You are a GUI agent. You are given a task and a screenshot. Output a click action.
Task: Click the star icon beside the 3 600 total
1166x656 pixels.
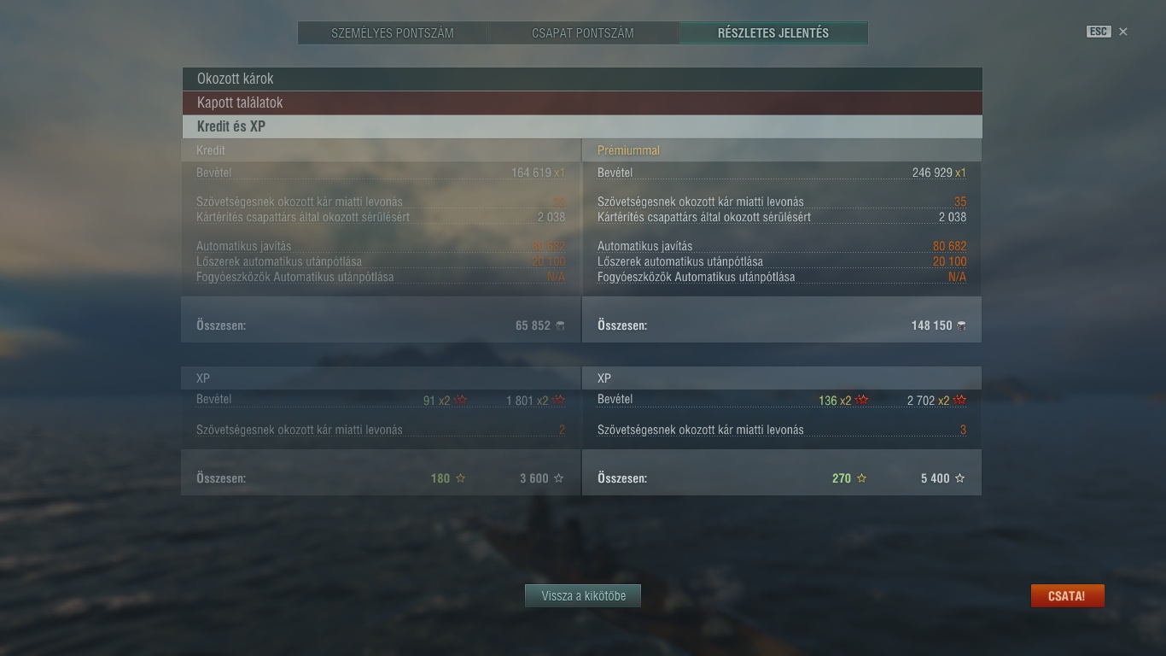pyautogui.click(x=559, y=478)
